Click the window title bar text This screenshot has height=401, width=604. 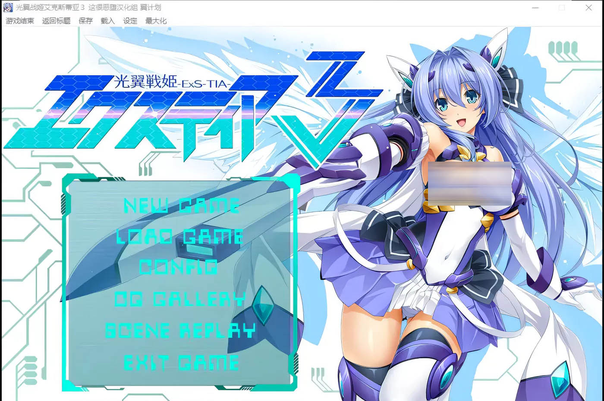[x=88, y=7]
